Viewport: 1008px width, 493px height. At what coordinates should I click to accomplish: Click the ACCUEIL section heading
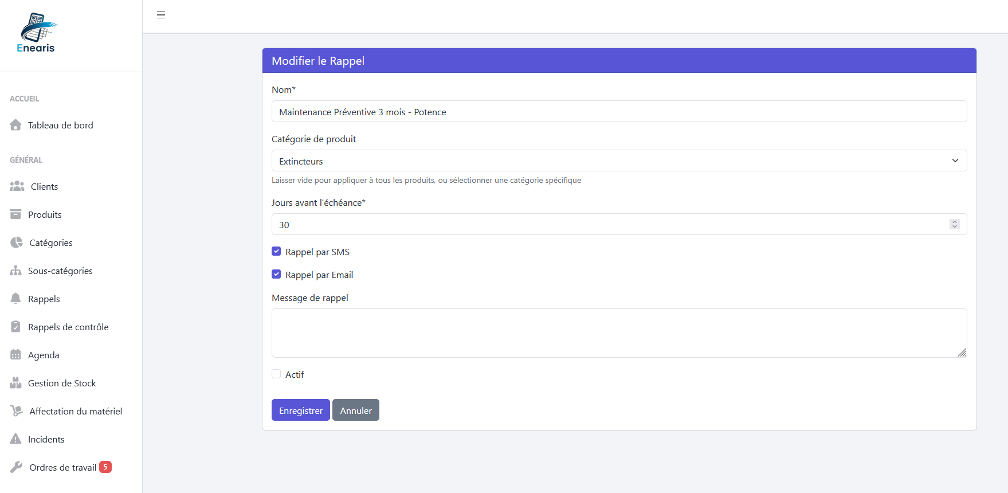coord(25,99)
